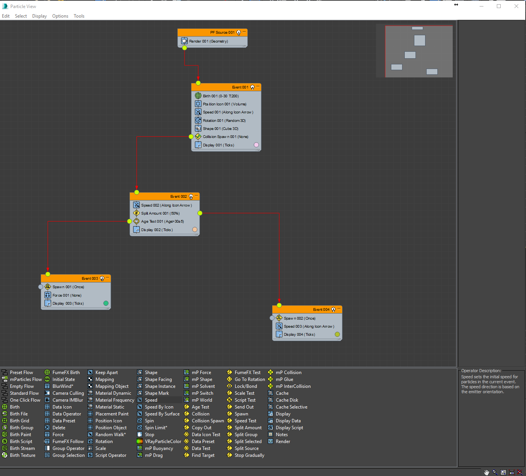Open the Tools menu
This screenshot has height=476, width=526.
point(79,16)
